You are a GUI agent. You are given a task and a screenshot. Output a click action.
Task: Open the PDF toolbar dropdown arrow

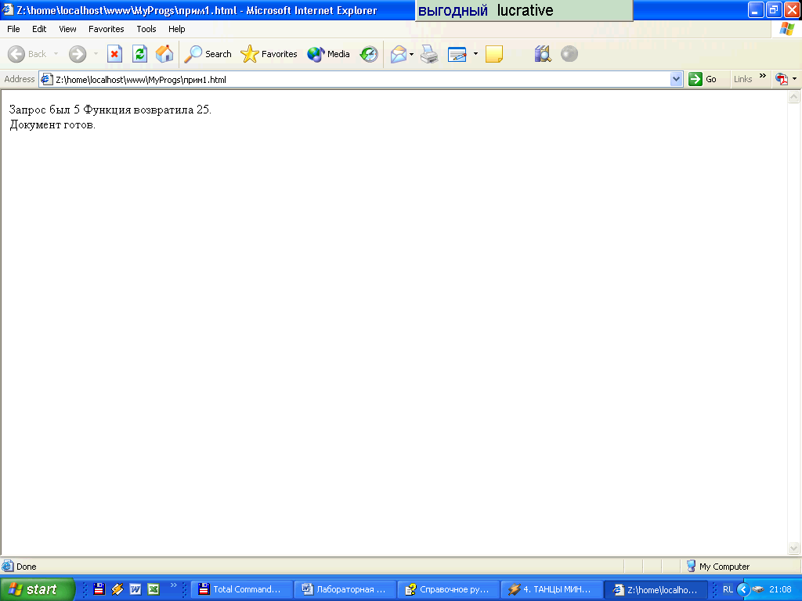pos(794,79)
